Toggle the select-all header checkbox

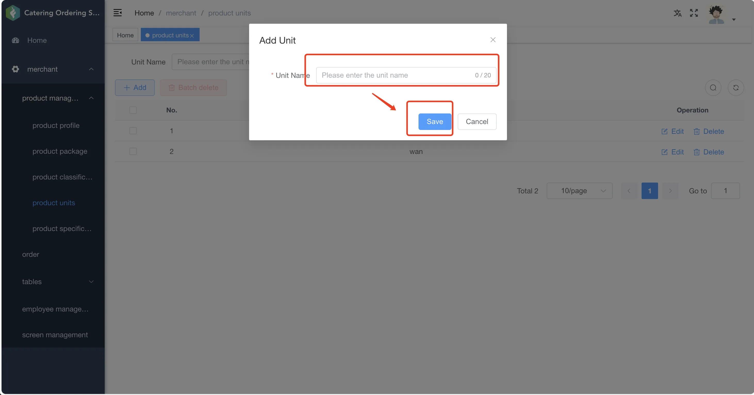tap(133, 110)
